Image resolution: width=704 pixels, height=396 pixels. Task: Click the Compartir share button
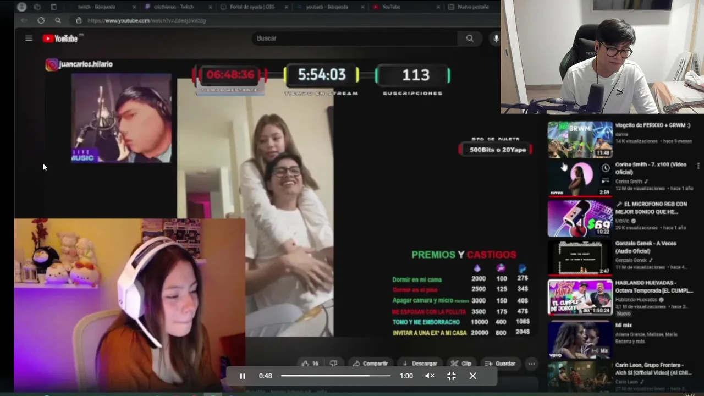click(370, 364)
